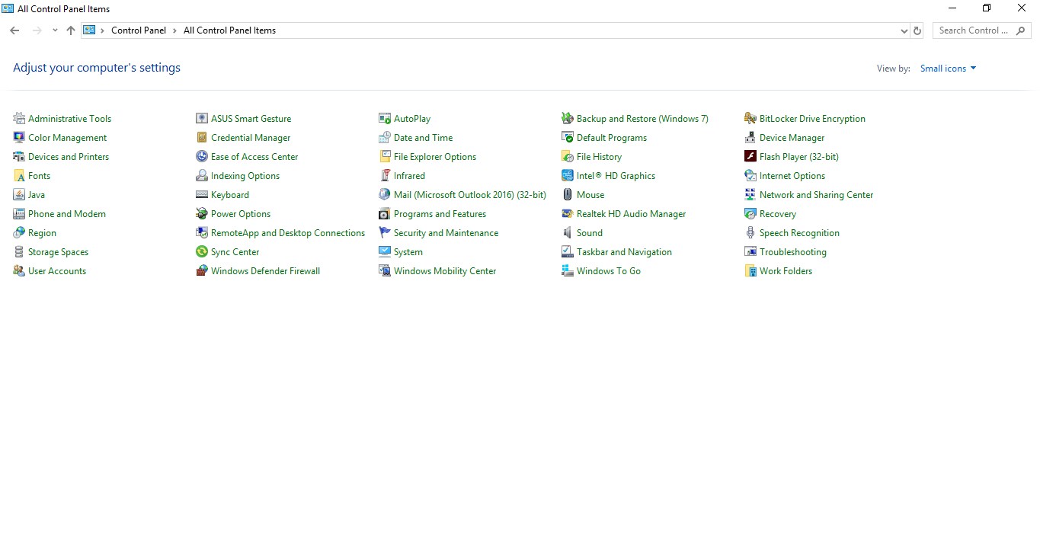
Task: Open the File Explorer Options link
Action: (434, 157)
